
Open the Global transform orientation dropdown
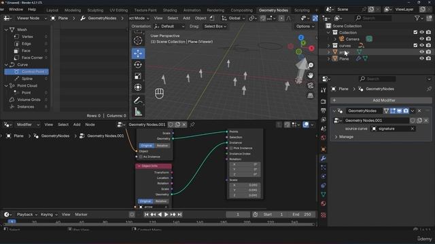point(234,18)
